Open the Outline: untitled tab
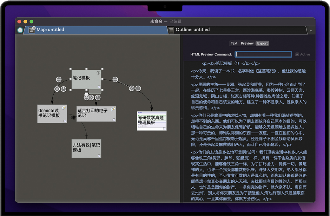This screenshot has width=330, height=216. tap(193, 29)
